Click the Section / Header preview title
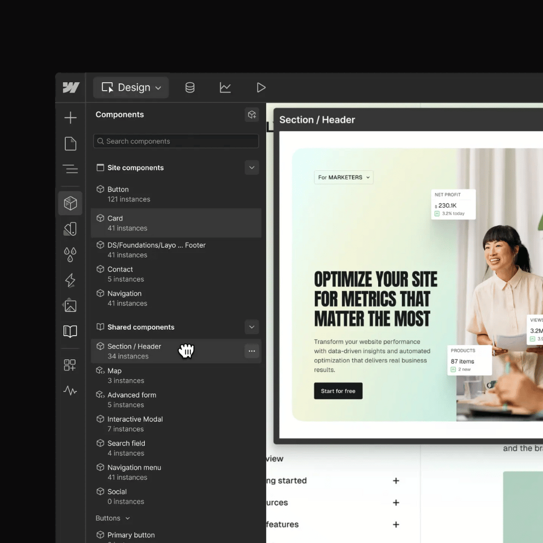The height and width of the screenshot is (543, 543). [317, 120]
